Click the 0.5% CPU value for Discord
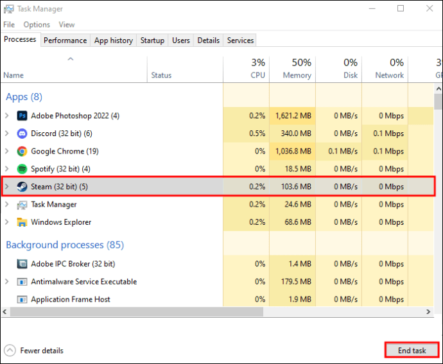Viewport: 443px width, 364px height. [257, 134]
